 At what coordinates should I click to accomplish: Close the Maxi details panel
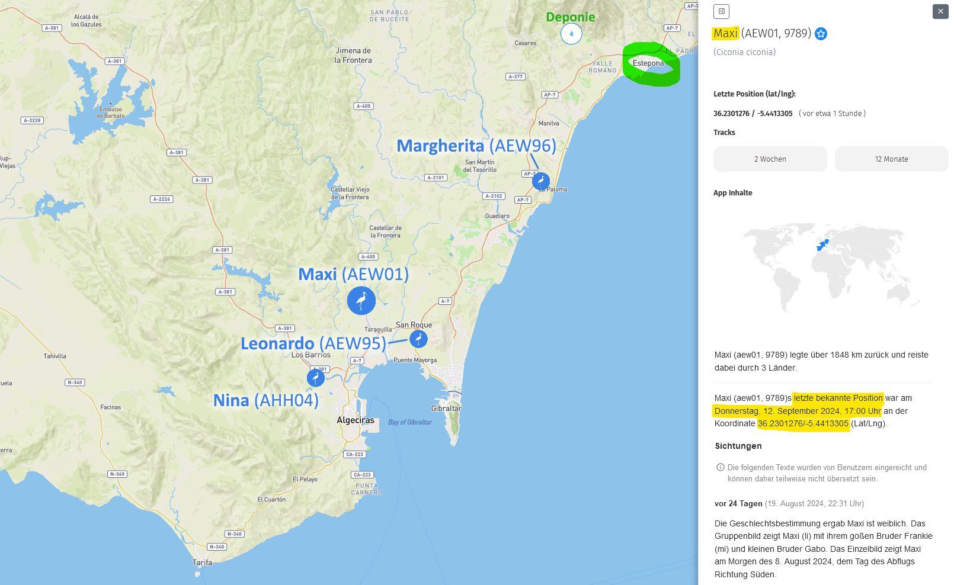point(940,11)
